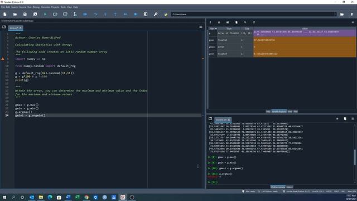Search variable names in Variable Explorer
This screenshot has width=357, height=201.
click(x=245, y=22)
